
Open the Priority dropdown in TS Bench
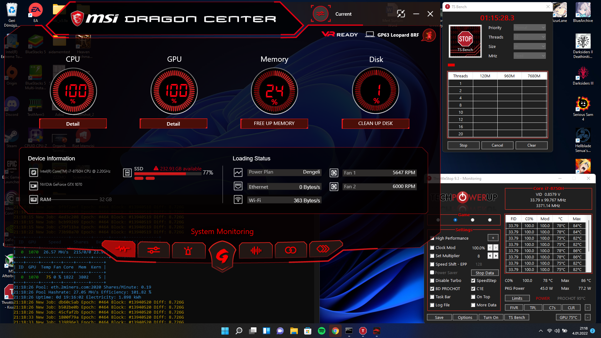tap(530, 28)
